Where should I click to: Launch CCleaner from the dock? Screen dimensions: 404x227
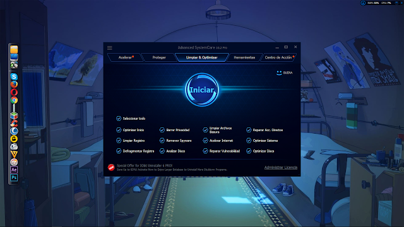click(14, 124)
